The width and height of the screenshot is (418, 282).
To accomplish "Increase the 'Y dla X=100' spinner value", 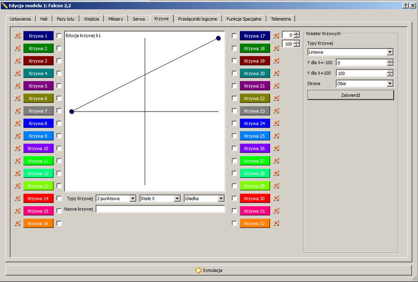I will coord(390,71).
